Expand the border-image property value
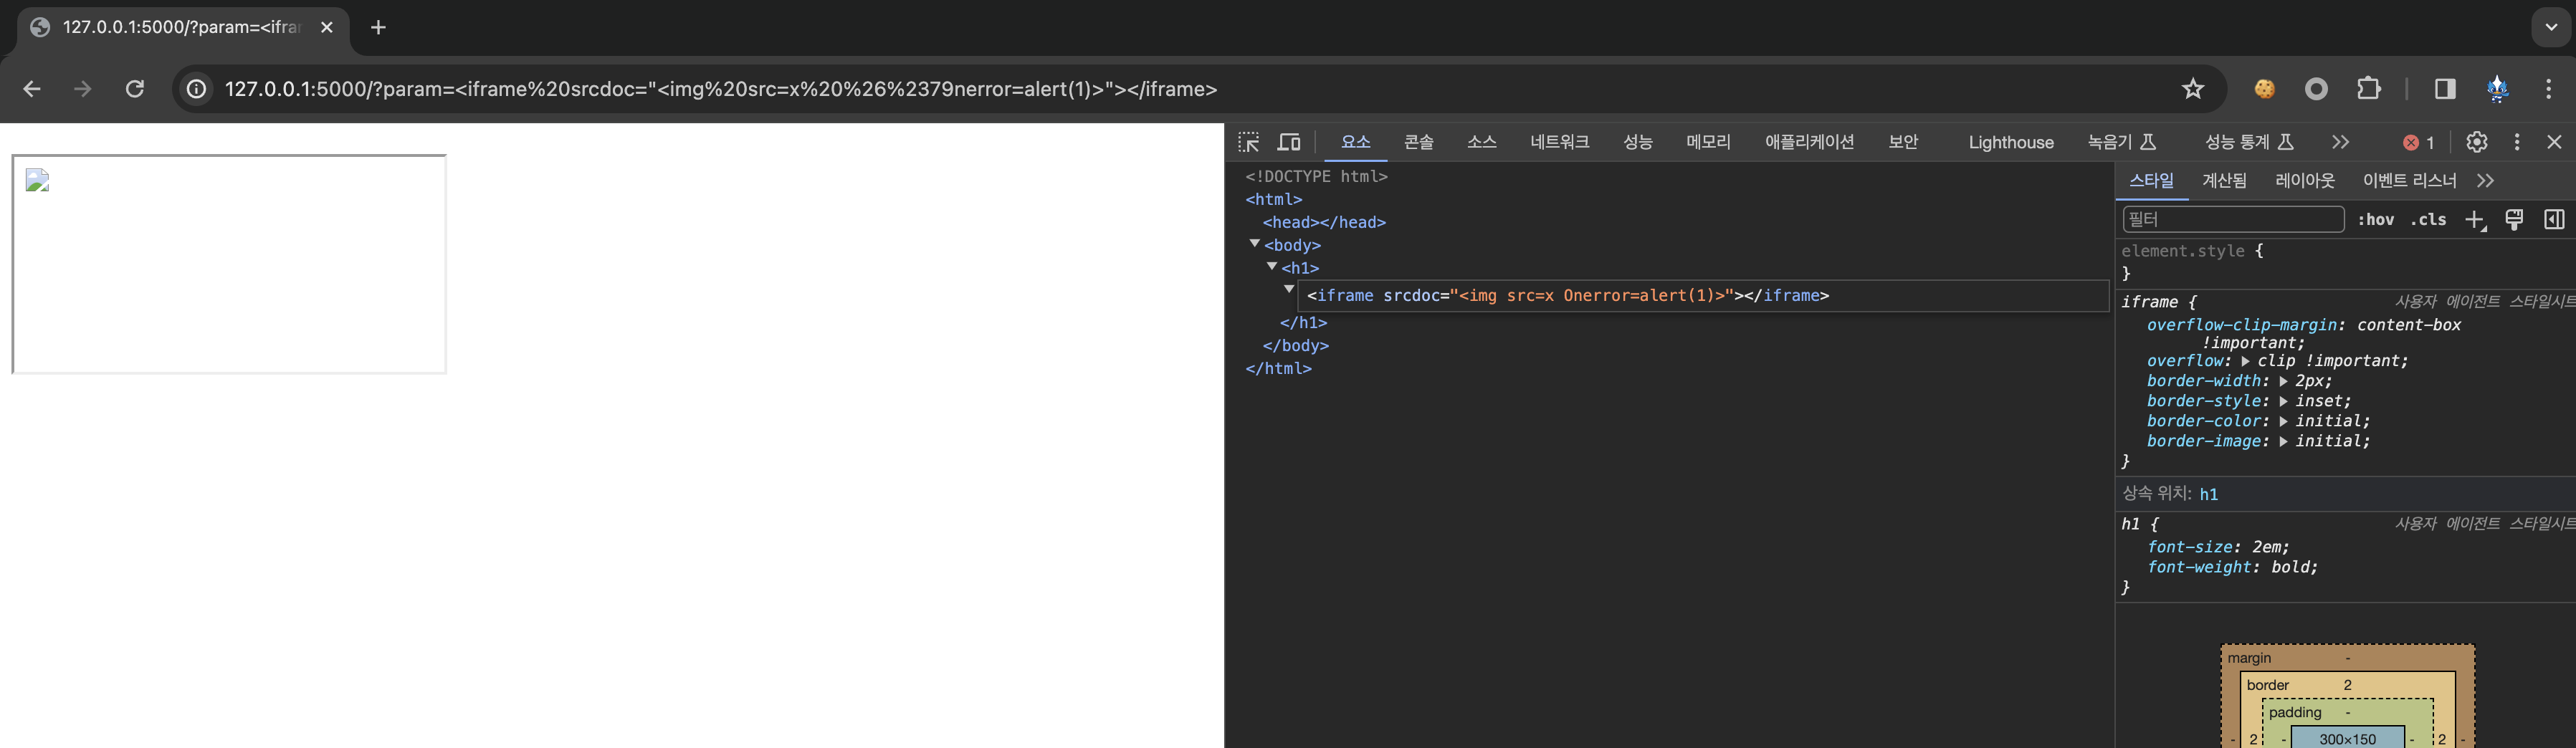The height and width of the screenshot is (748, 2576). 2283,441
